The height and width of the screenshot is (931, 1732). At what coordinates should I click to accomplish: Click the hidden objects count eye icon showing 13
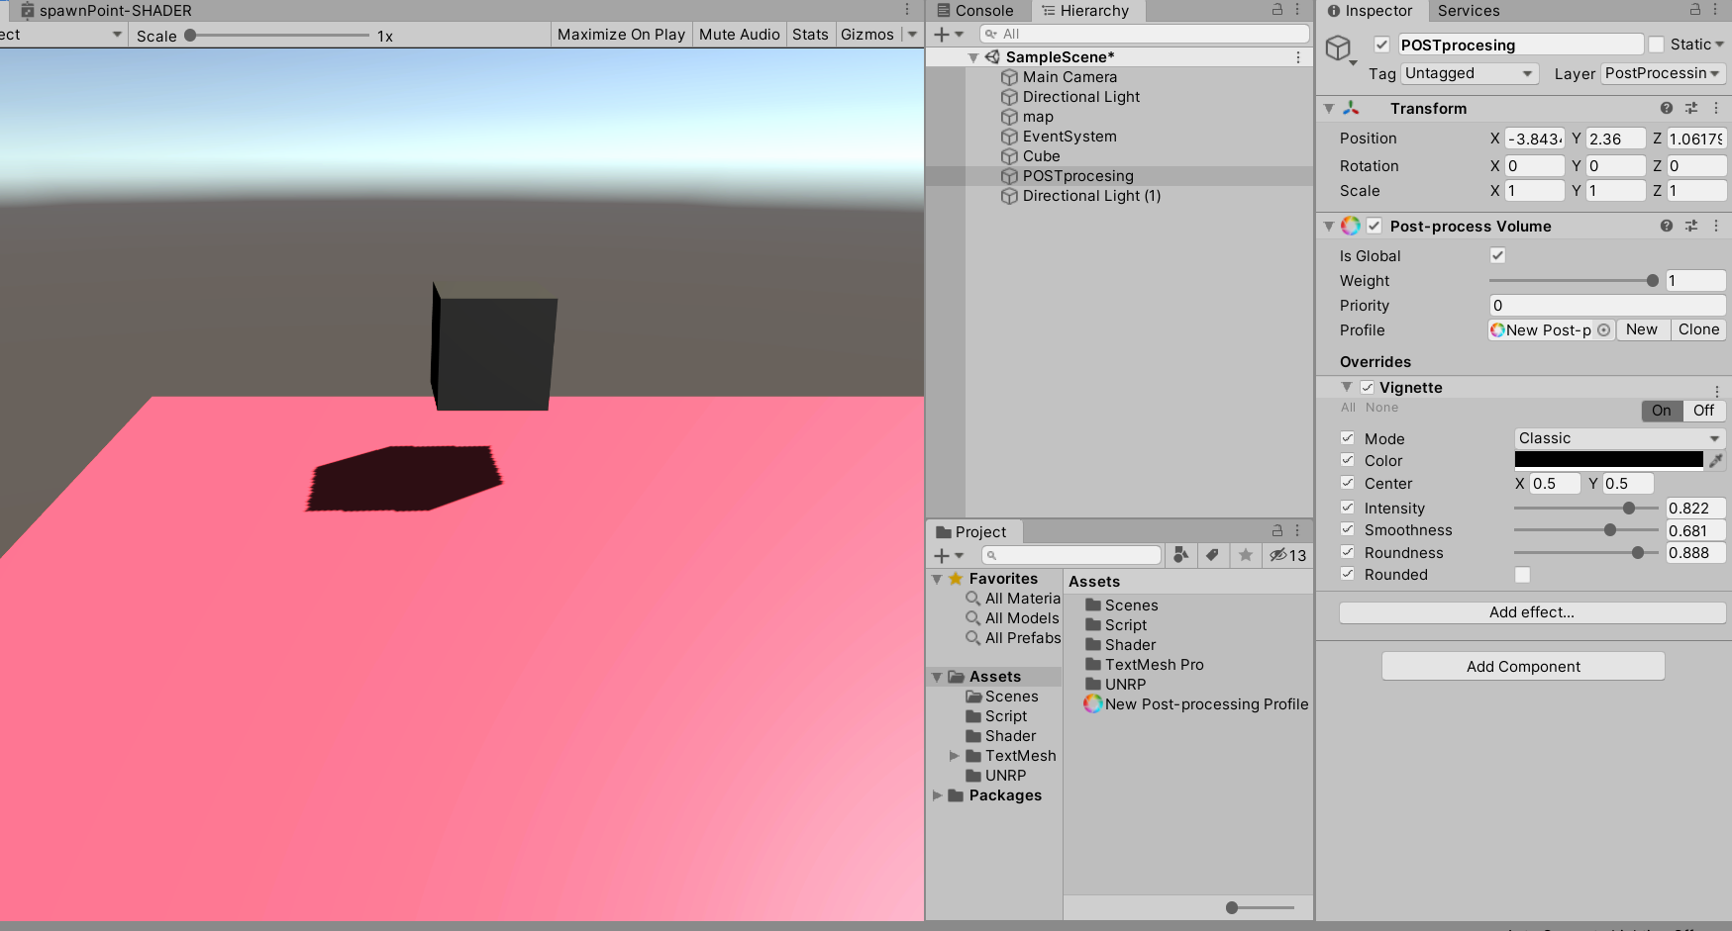[1277, 555]
